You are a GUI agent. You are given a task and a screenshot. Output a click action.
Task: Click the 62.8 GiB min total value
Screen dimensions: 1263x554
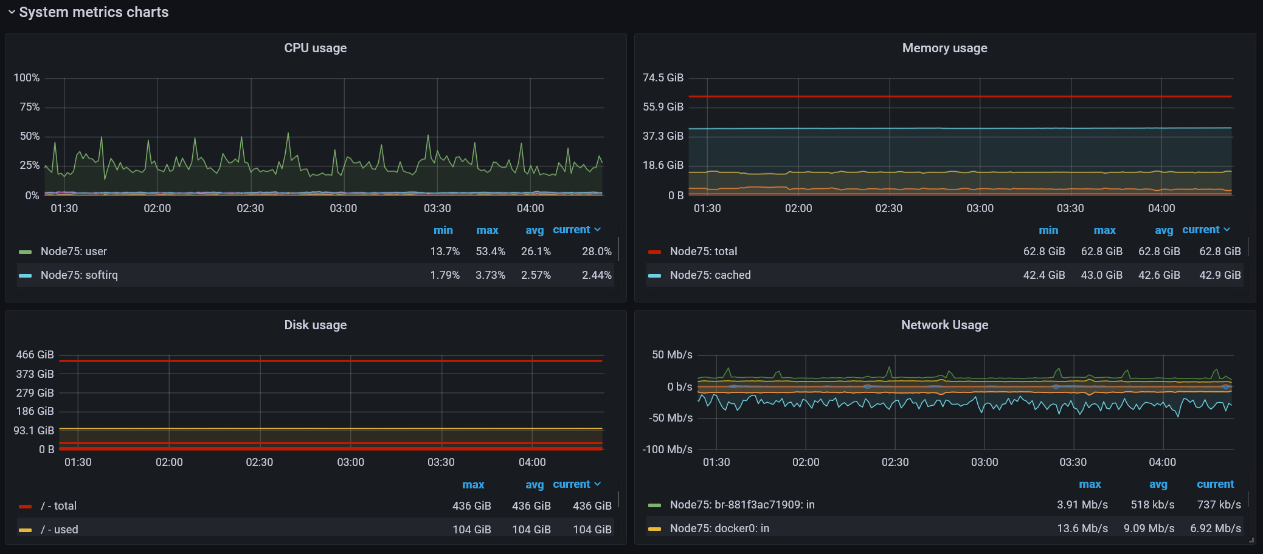(1044, 251)
